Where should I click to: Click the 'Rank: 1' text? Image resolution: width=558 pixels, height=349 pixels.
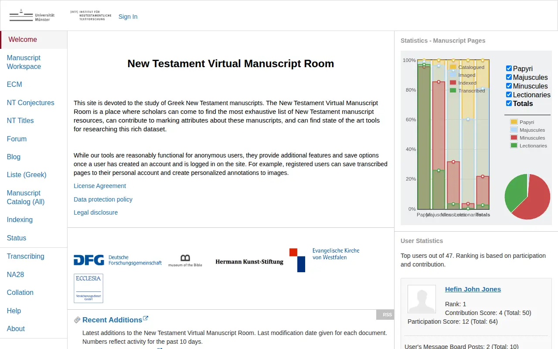[456, 304]
